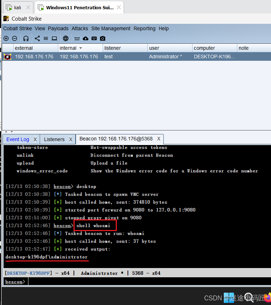Close the Event Log tab
The width and height of the screenshot is (271, 305).
click(x=35, y=139)
